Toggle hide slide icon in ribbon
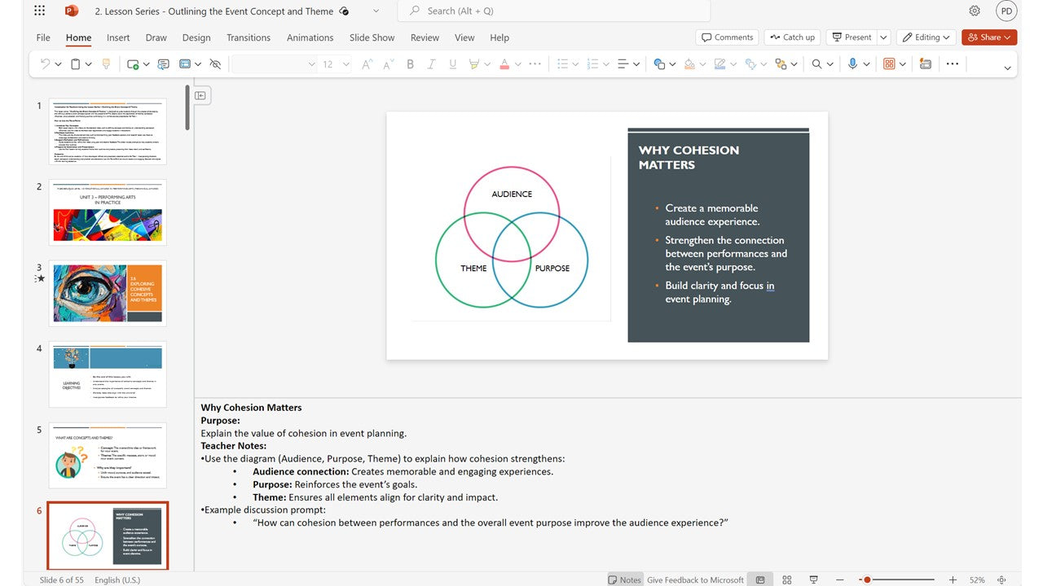Image resolution: width=1043 pixels, height=586 pixels. pos(215,64)
